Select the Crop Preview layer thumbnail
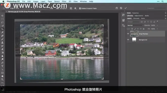 pos(134,34)
